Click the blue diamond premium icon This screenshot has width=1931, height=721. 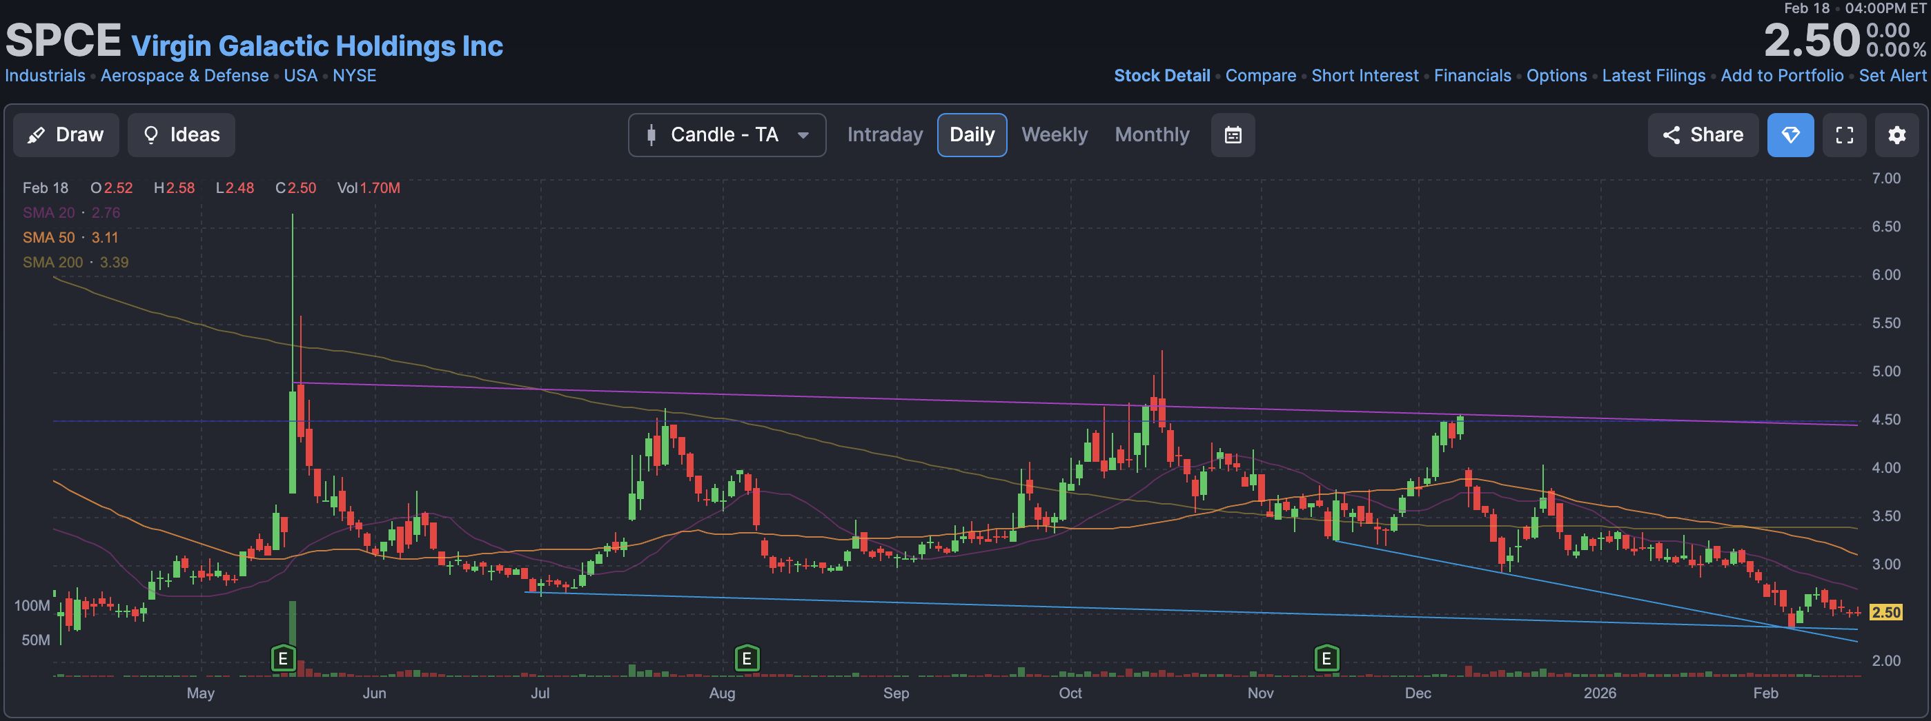1790,135
